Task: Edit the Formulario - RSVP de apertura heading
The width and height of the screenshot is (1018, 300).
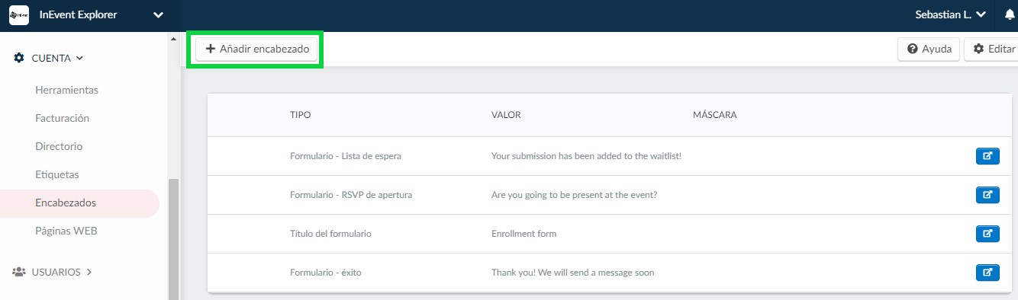Action: click(987, 195)
